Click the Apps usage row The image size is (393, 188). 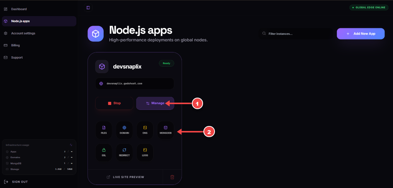pos(39,152)
